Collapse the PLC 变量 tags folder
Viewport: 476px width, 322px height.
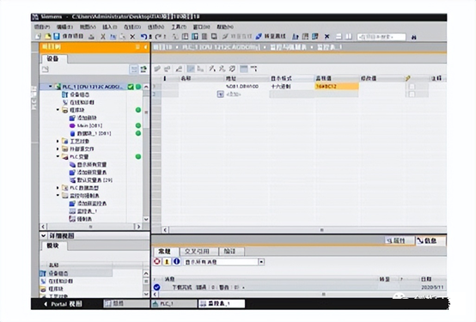(x=58, y=156)
